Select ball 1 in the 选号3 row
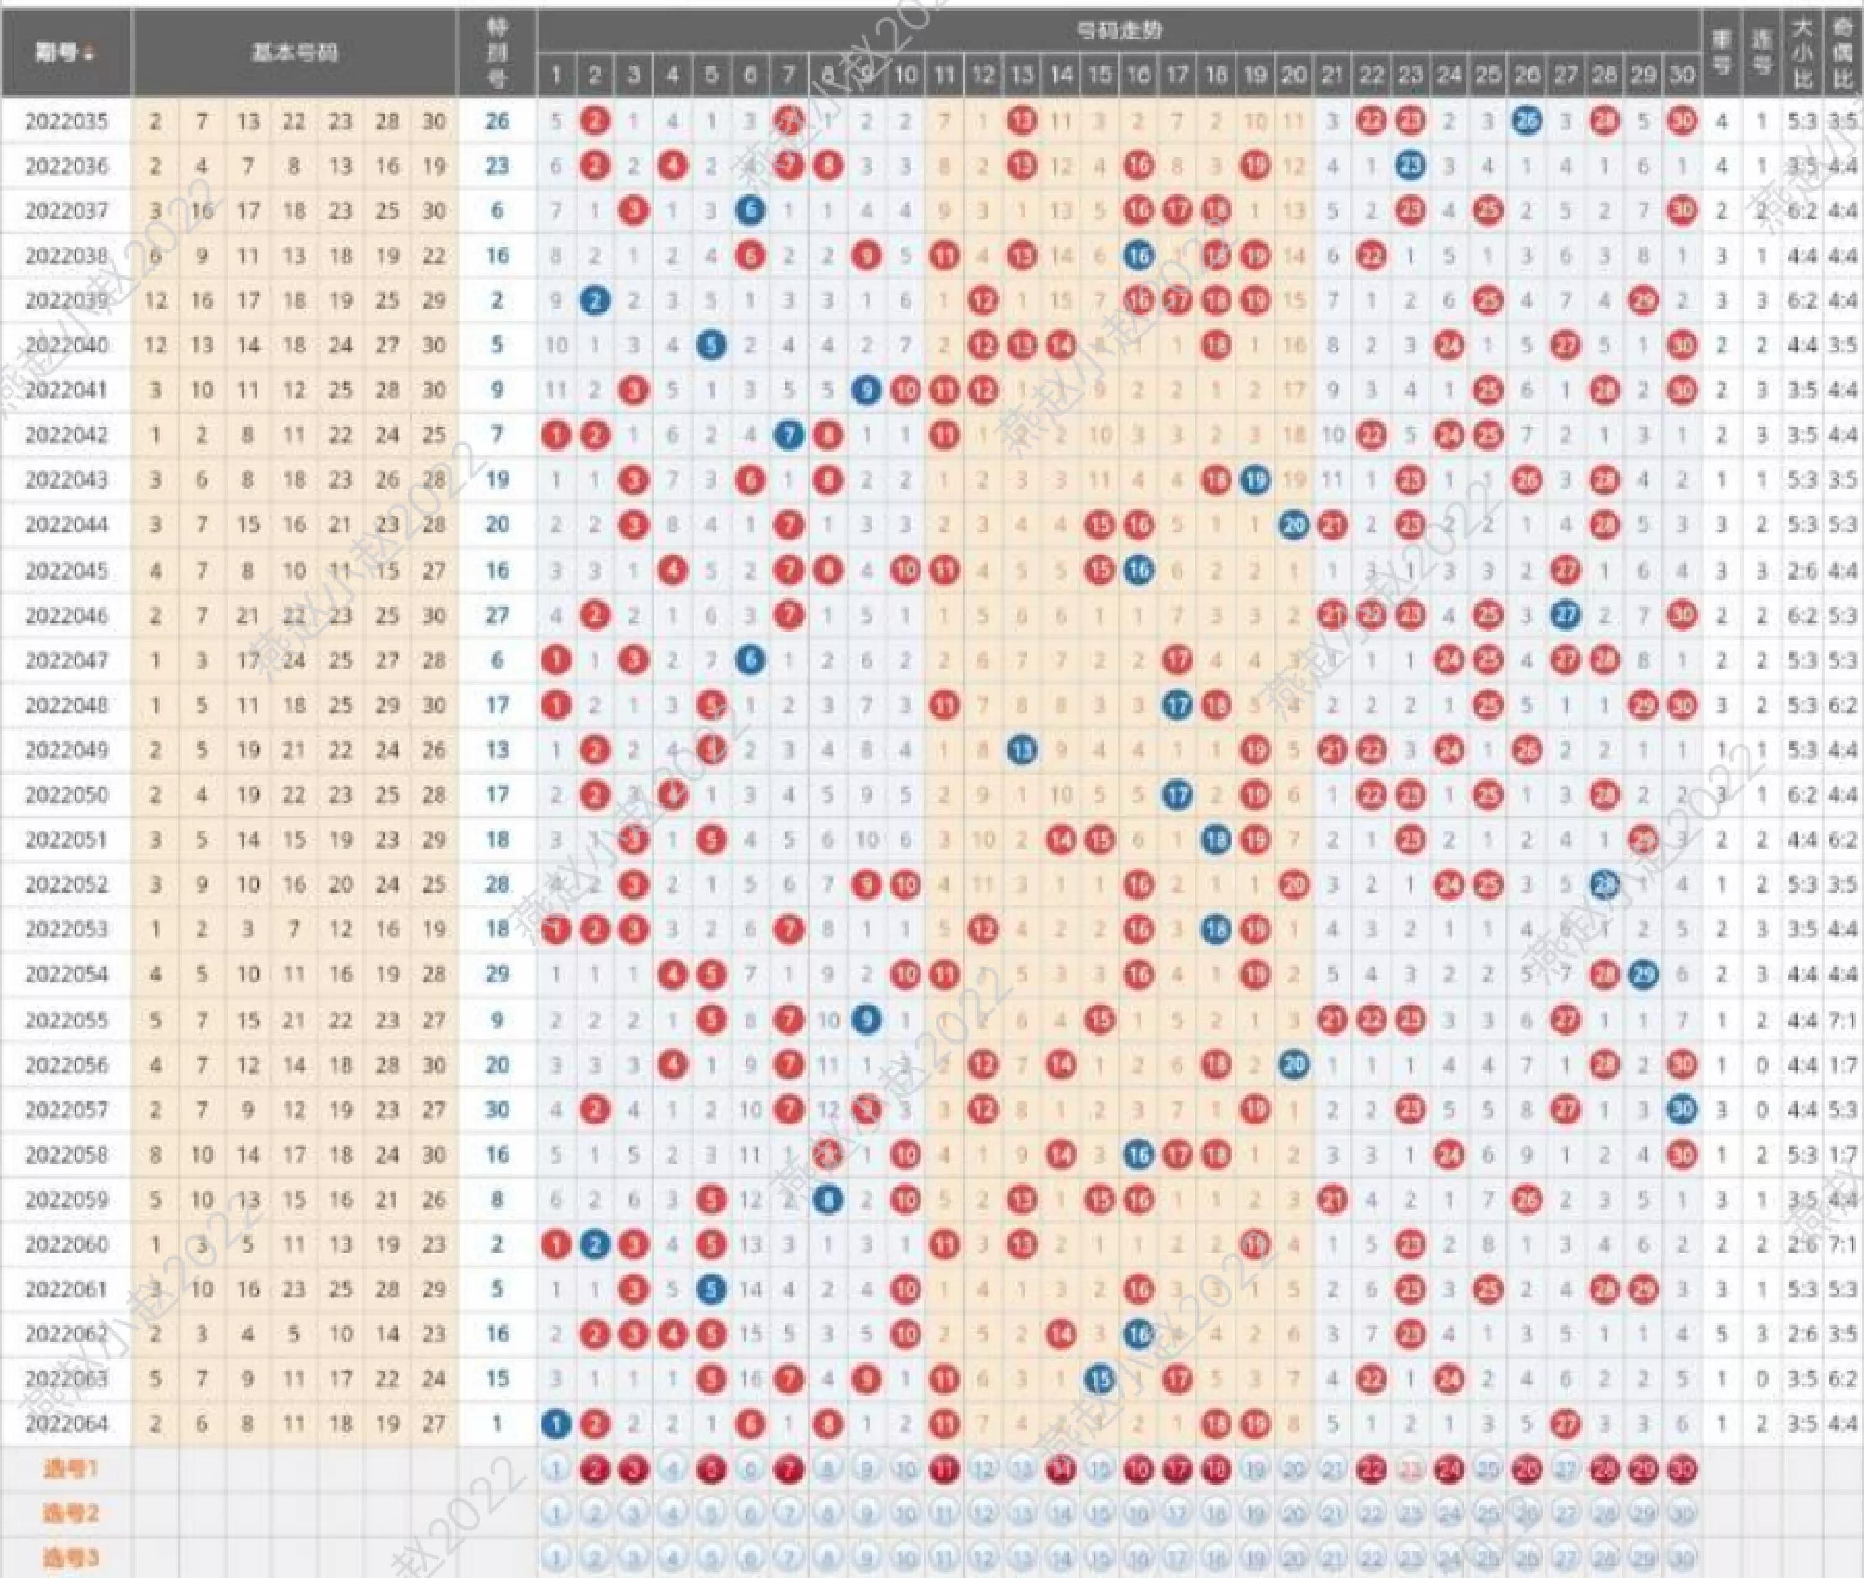The image size is (1864, 1578). (x=555, y=1557)
